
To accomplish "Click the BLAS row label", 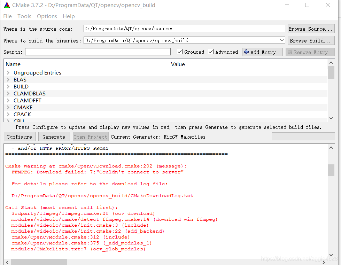I will 20,79.
